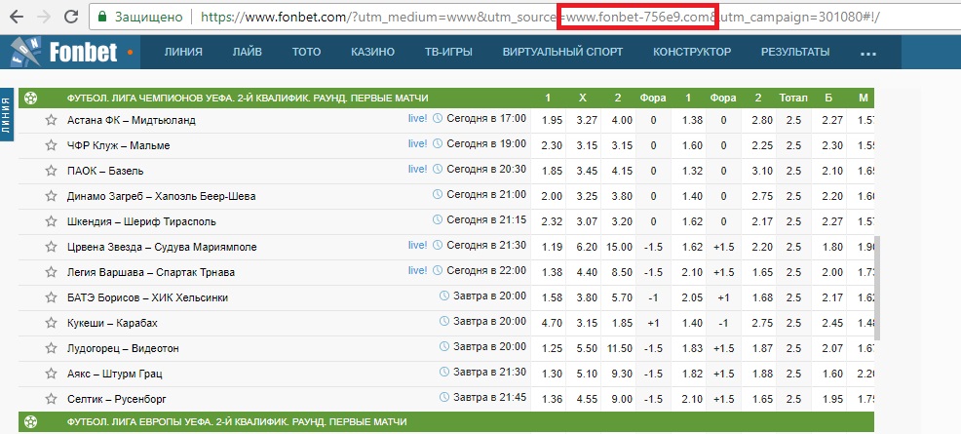Click the green padlock secure icon

pos(102,17)
